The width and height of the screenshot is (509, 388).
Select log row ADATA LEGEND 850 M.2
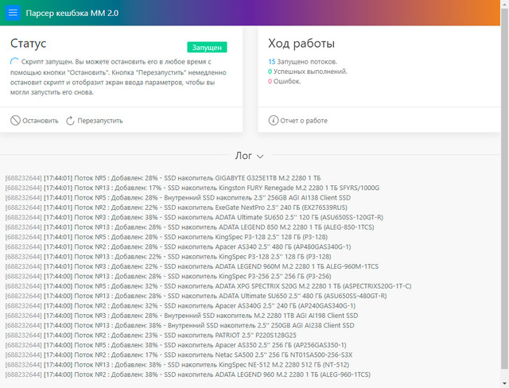point(189,227)
